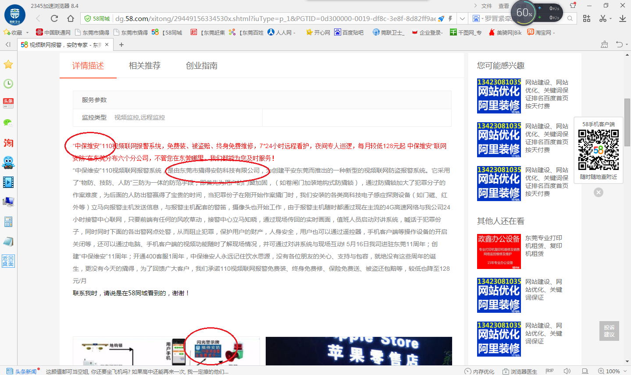631x375 pixels.
Task: Click the 投诉建议 feedback button
Action: coord(609,331)
